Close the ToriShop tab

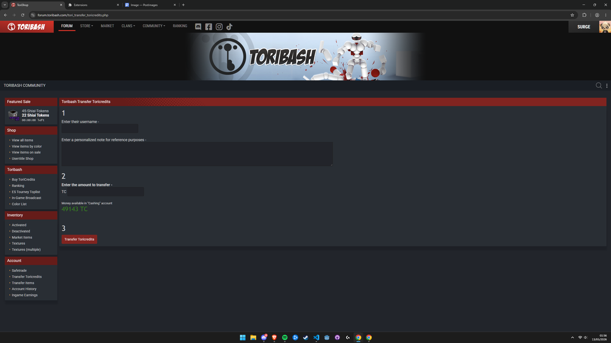click(61, 5)
